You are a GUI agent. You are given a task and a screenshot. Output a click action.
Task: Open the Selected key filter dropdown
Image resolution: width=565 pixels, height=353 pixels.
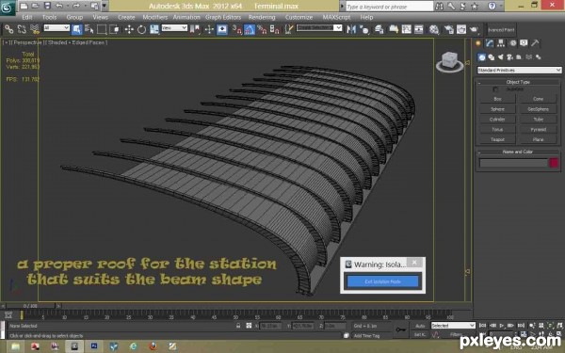pos(453,326)
